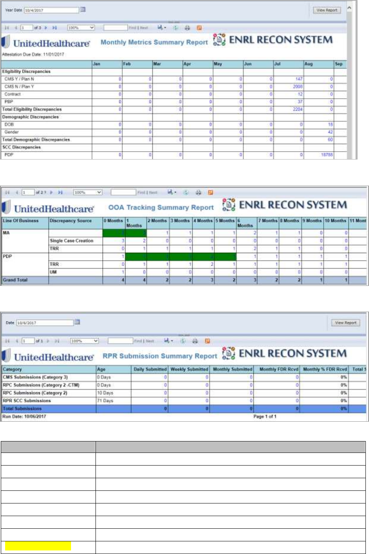Open the Year Date calendar picker icon
This screenshot has width=369, height=554.
[x=83, y=9]
